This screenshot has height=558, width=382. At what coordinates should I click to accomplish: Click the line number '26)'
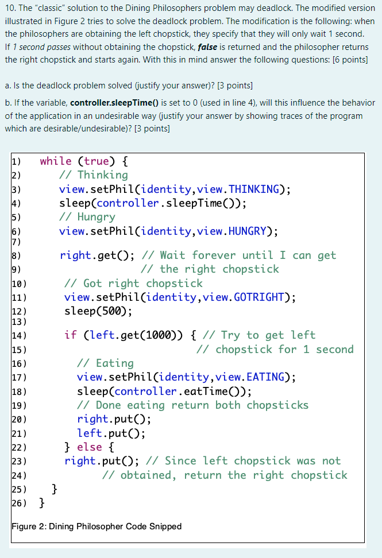point(19,503)
